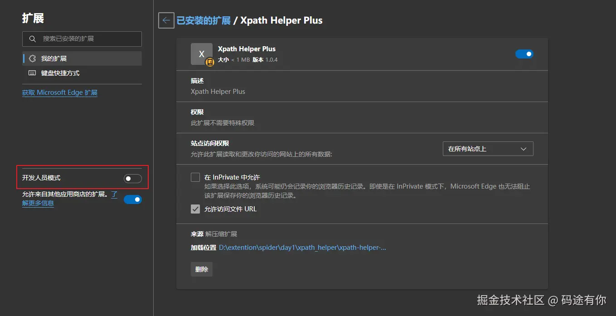Click the keyboard icon beside 键盘快捷方式
The width and height of the screenshot is (616, 316).
(x=31, y=73)
